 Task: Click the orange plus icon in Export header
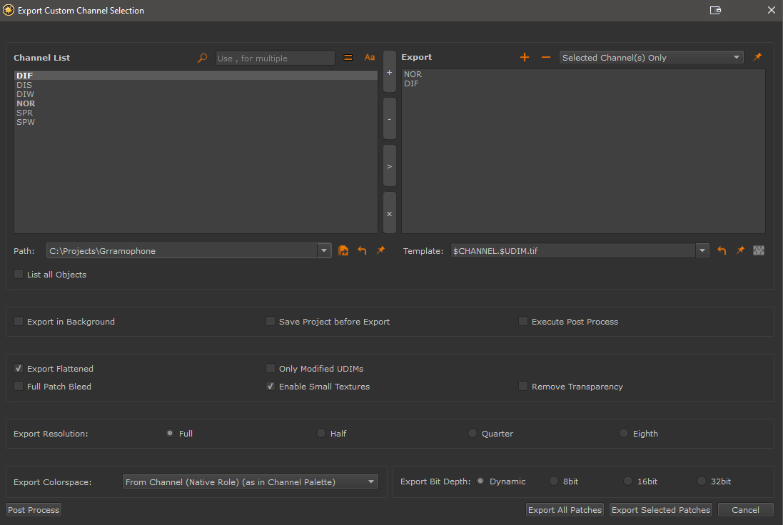525,57
